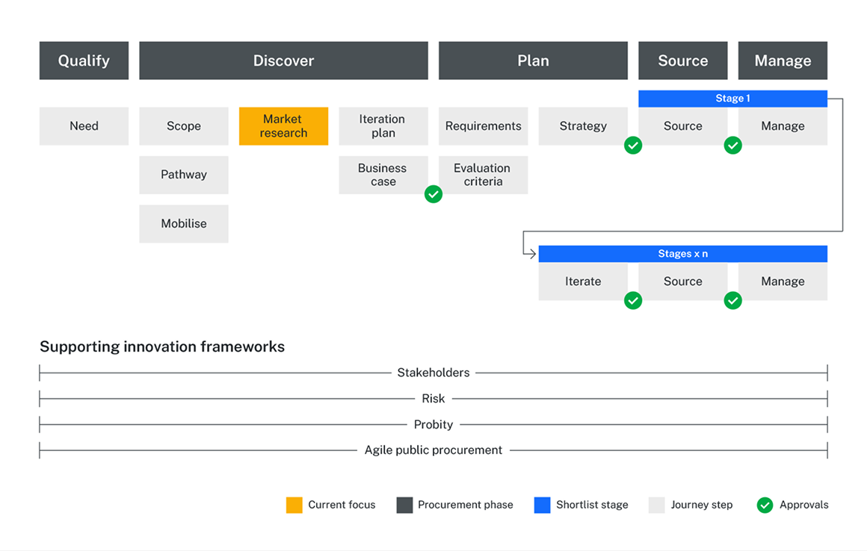Click the approval checkmark under Source in Stages x n
This screenshot has width=867, height=551.
point(733,301)
